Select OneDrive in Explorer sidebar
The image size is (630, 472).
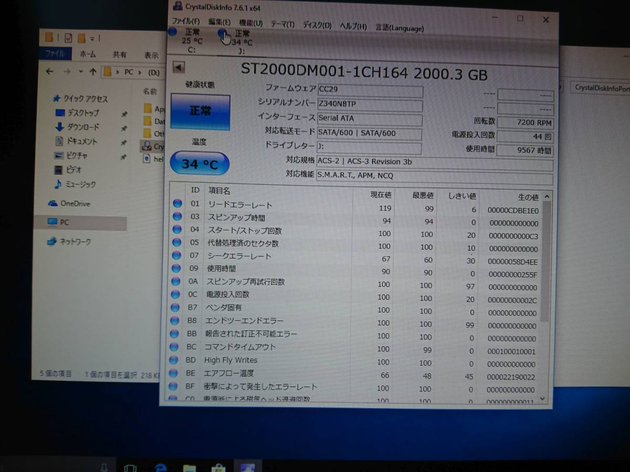coord(69,203)
